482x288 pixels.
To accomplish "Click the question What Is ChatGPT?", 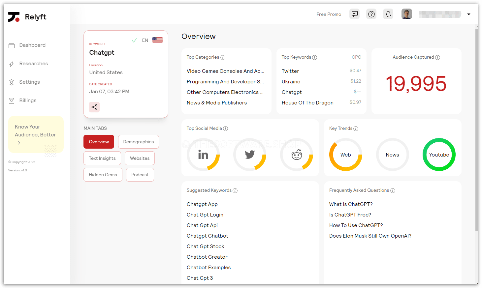I will click(351, 204).
